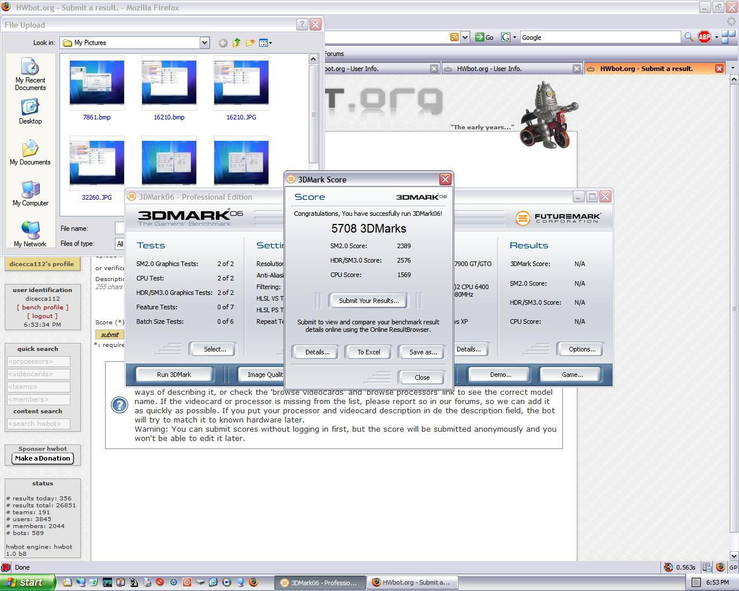Click the Firefox status bar icon by 0.563s
Viewport: 739px width, 591px height.
[x=668, y=567]
